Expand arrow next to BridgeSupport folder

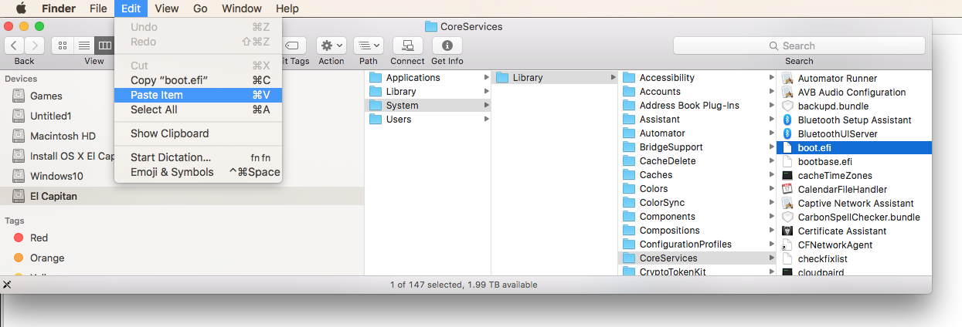771,147
